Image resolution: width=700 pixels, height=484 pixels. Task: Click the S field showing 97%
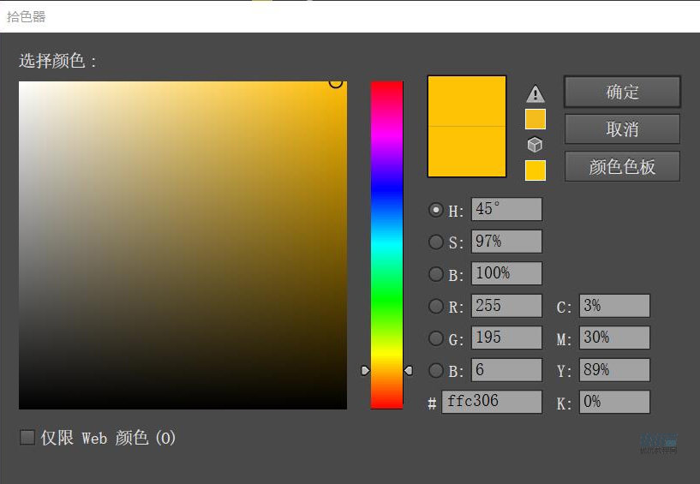[506, 241]
